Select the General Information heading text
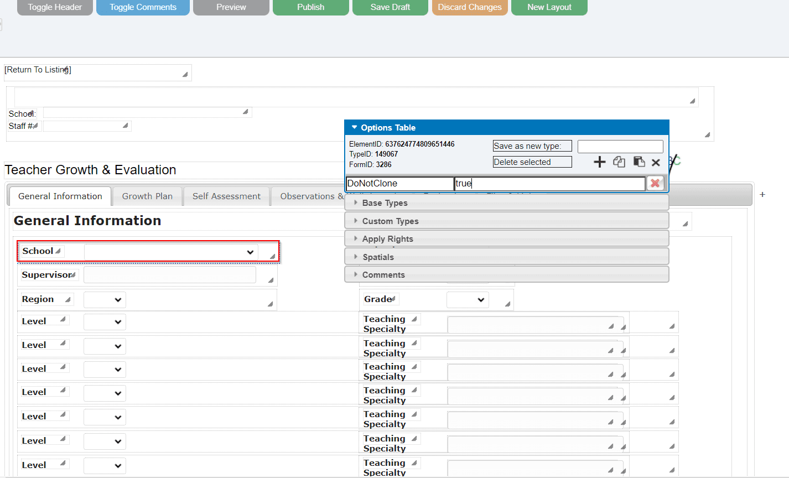The image size is (789, 478). pyautogui.click(x=87, y=221)
